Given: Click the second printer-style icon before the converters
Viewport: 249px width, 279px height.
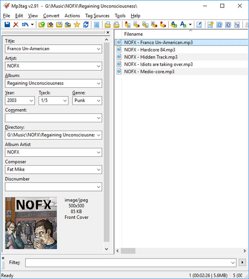Looking at the screenshot, I should pyautogui.click(x=116, y=25).
